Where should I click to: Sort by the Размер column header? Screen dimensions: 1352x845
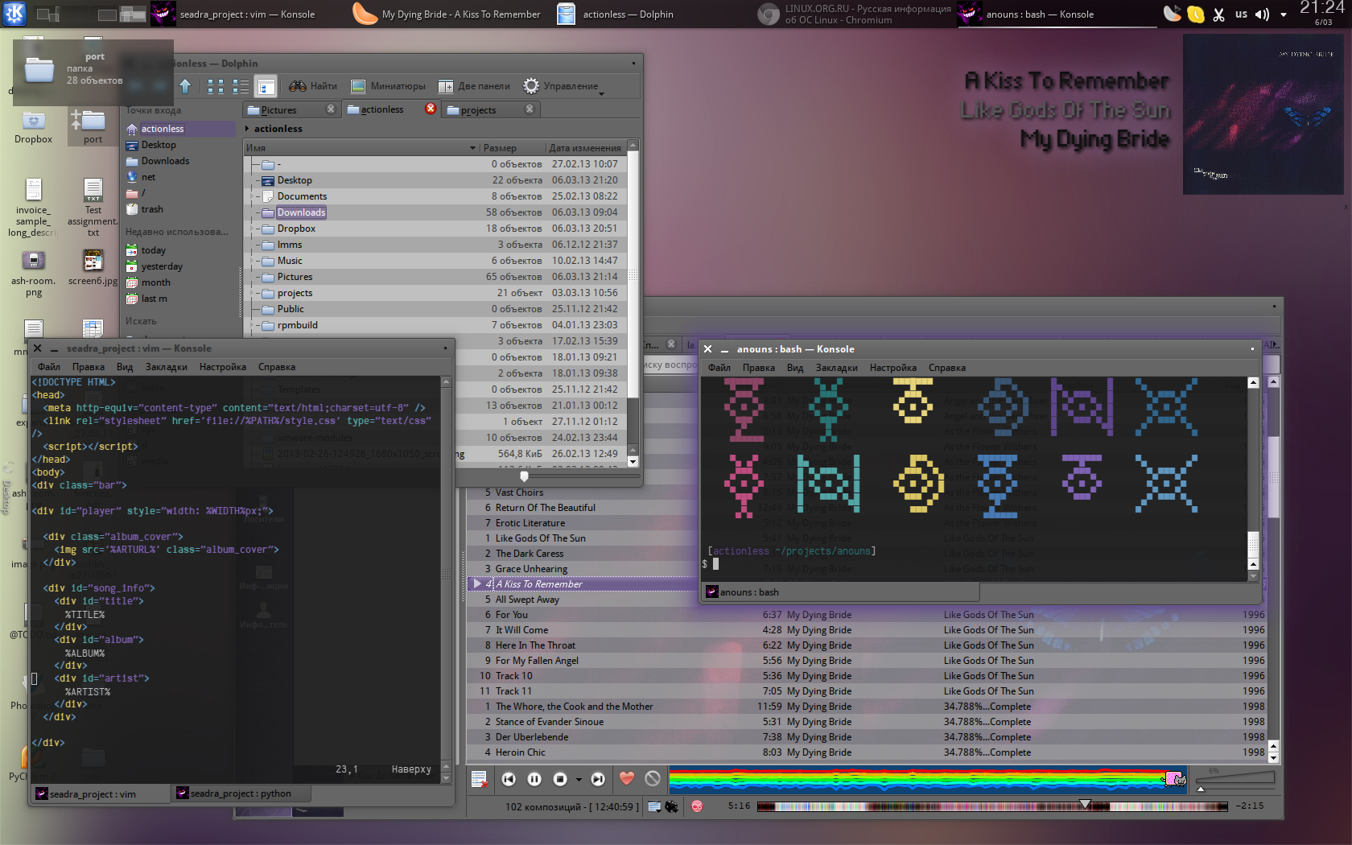coord(512,148)
